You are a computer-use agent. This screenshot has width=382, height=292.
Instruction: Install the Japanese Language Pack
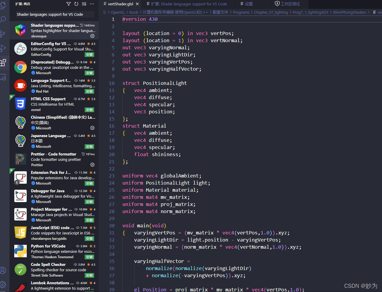89,147
